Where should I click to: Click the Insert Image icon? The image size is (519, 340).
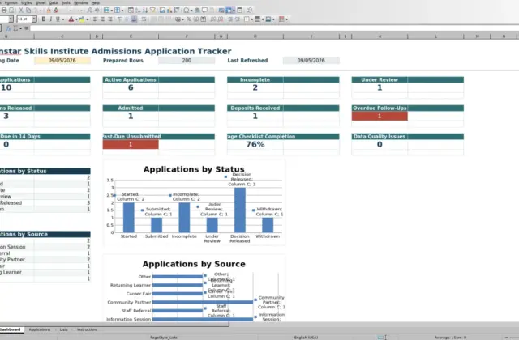(x=162, y=11)
